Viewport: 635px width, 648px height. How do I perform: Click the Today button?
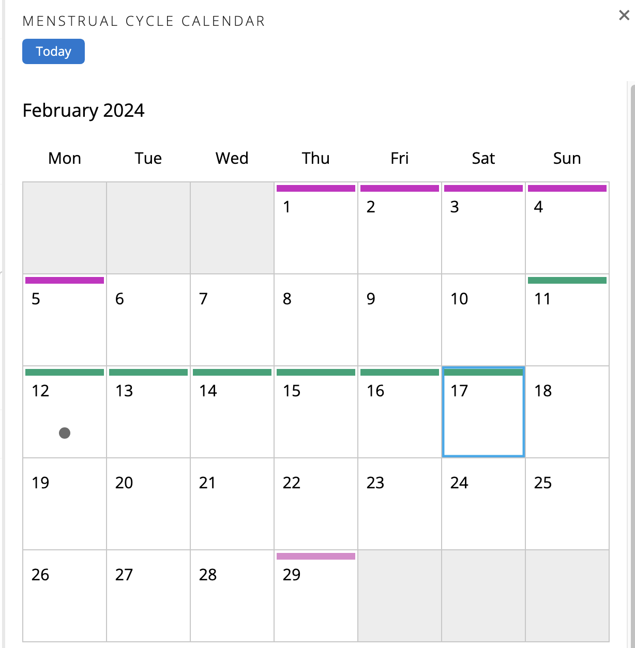53,51
